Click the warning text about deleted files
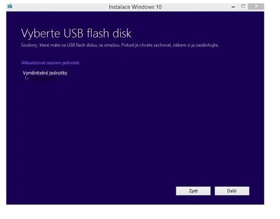The image size is (280, 219). (120, 45)
